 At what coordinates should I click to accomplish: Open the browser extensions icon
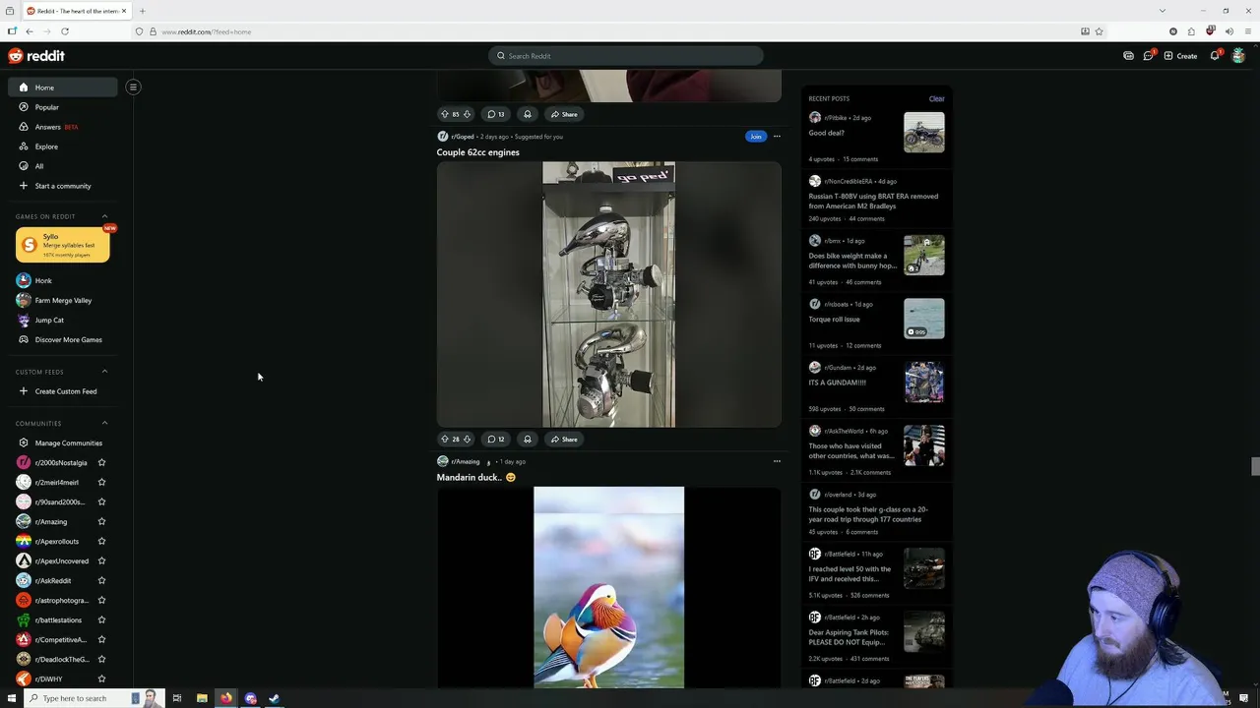pyautogui.click(x=1191, y=31)
